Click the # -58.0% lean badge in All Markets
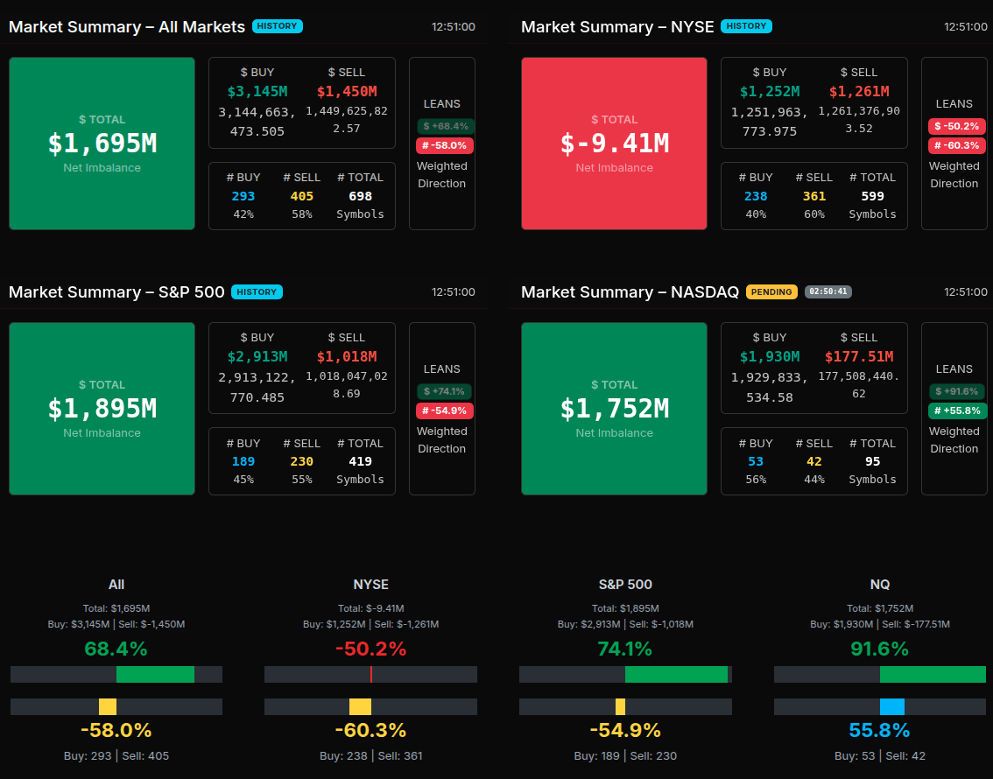This screenshot has height=779, width=993. click(445, 145)
